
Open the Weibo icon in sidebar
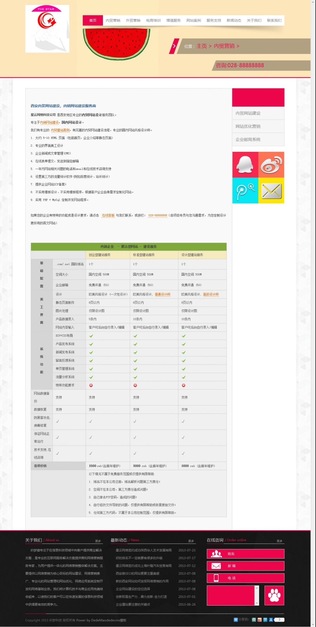271,164
